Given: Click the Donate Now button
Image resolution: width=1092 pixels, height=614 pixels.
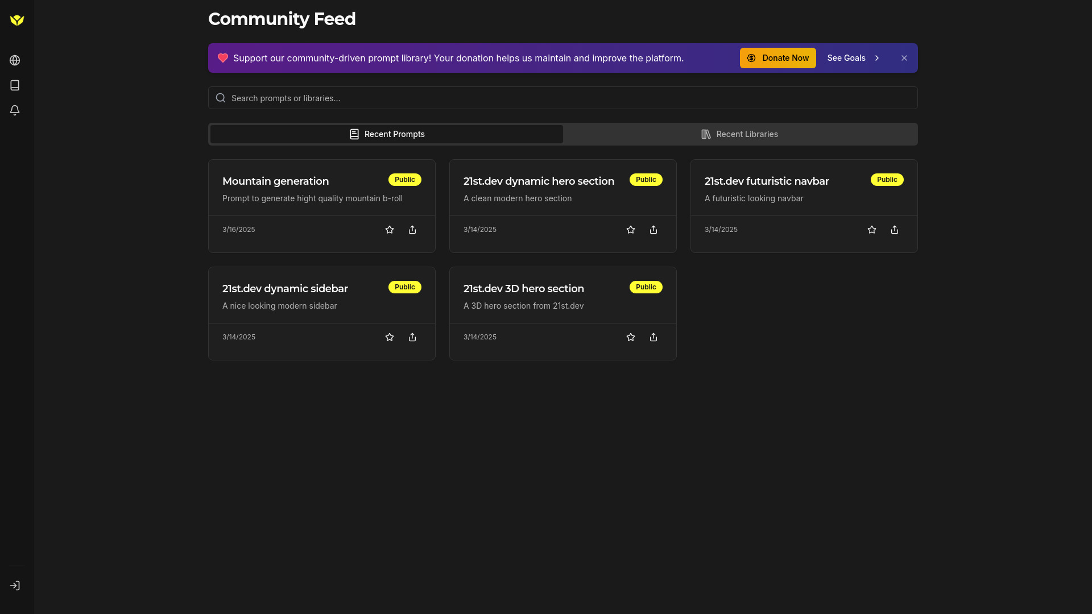Looking at the screenshot, I should point(777,58).
